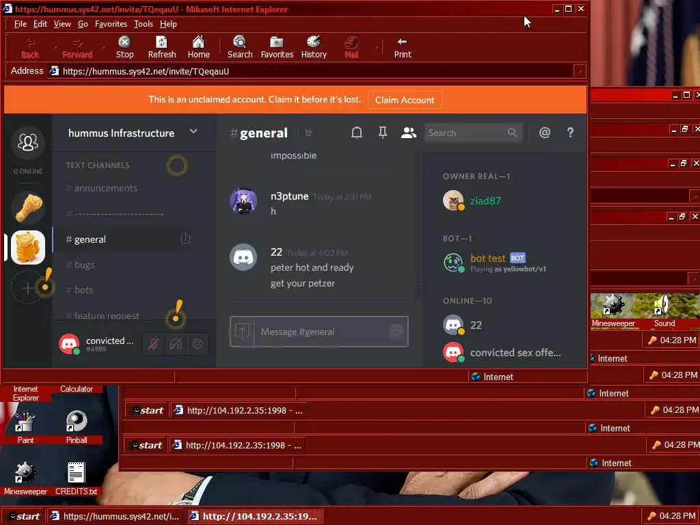This screenshot has height=525, width=700.
Task: Click the address bar URL field
Action: pyautogui.click(x=310, y=71)
